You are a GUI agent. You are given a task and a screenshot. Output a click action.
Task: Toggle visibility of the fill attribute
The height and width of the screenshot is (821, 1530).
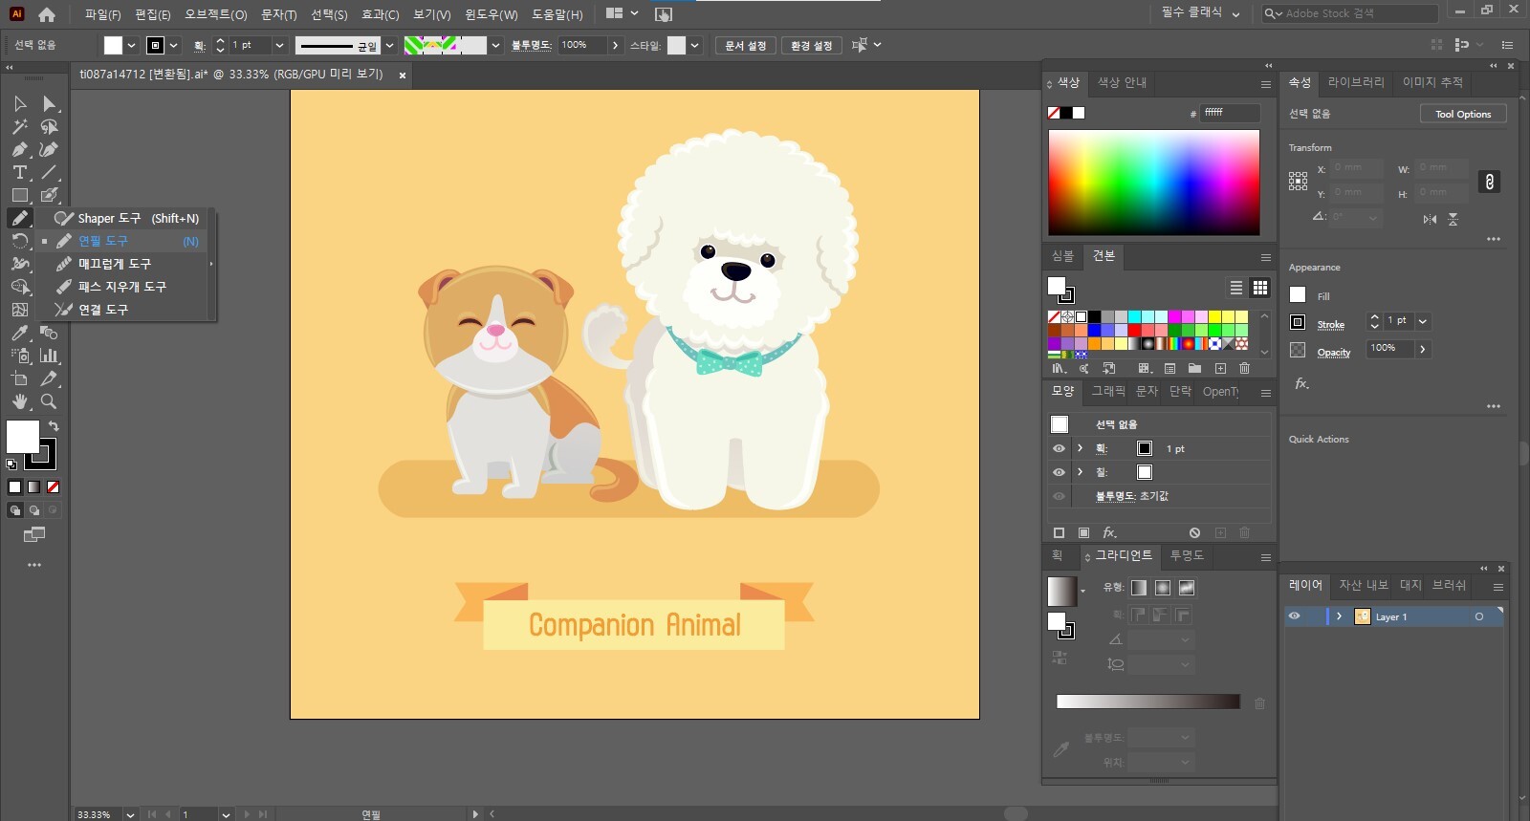1059,472
